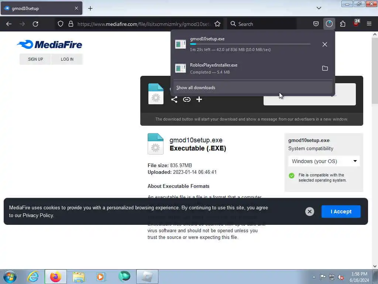Click the 'Uploaded: 2023-01-14 06:46:41' text
The image size is (378, 284).
pos(182,172)
